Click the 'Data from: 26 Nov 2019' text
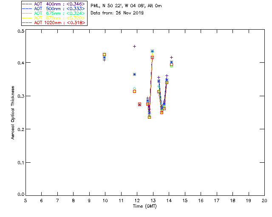This screenshot has height=217, width=272. [117, 13]
